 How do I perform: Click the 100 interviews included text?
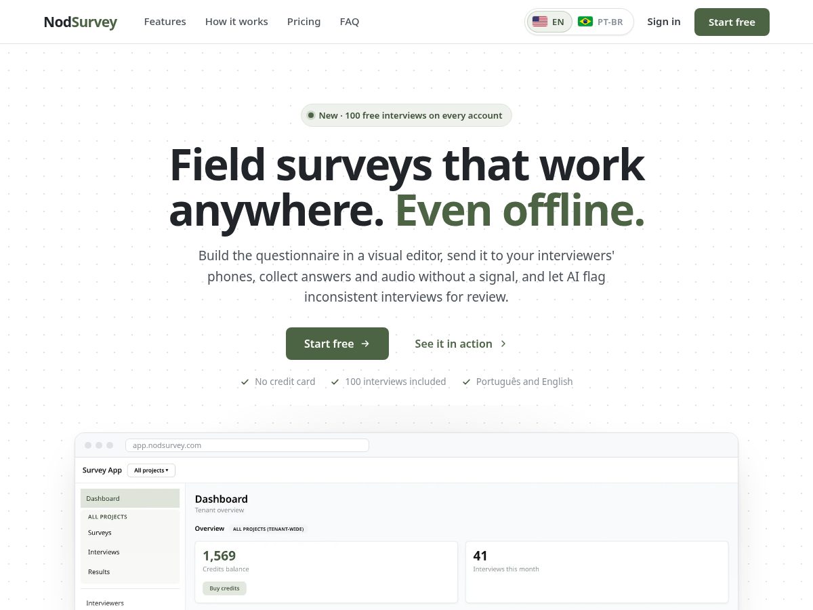(x=396, y=382)
